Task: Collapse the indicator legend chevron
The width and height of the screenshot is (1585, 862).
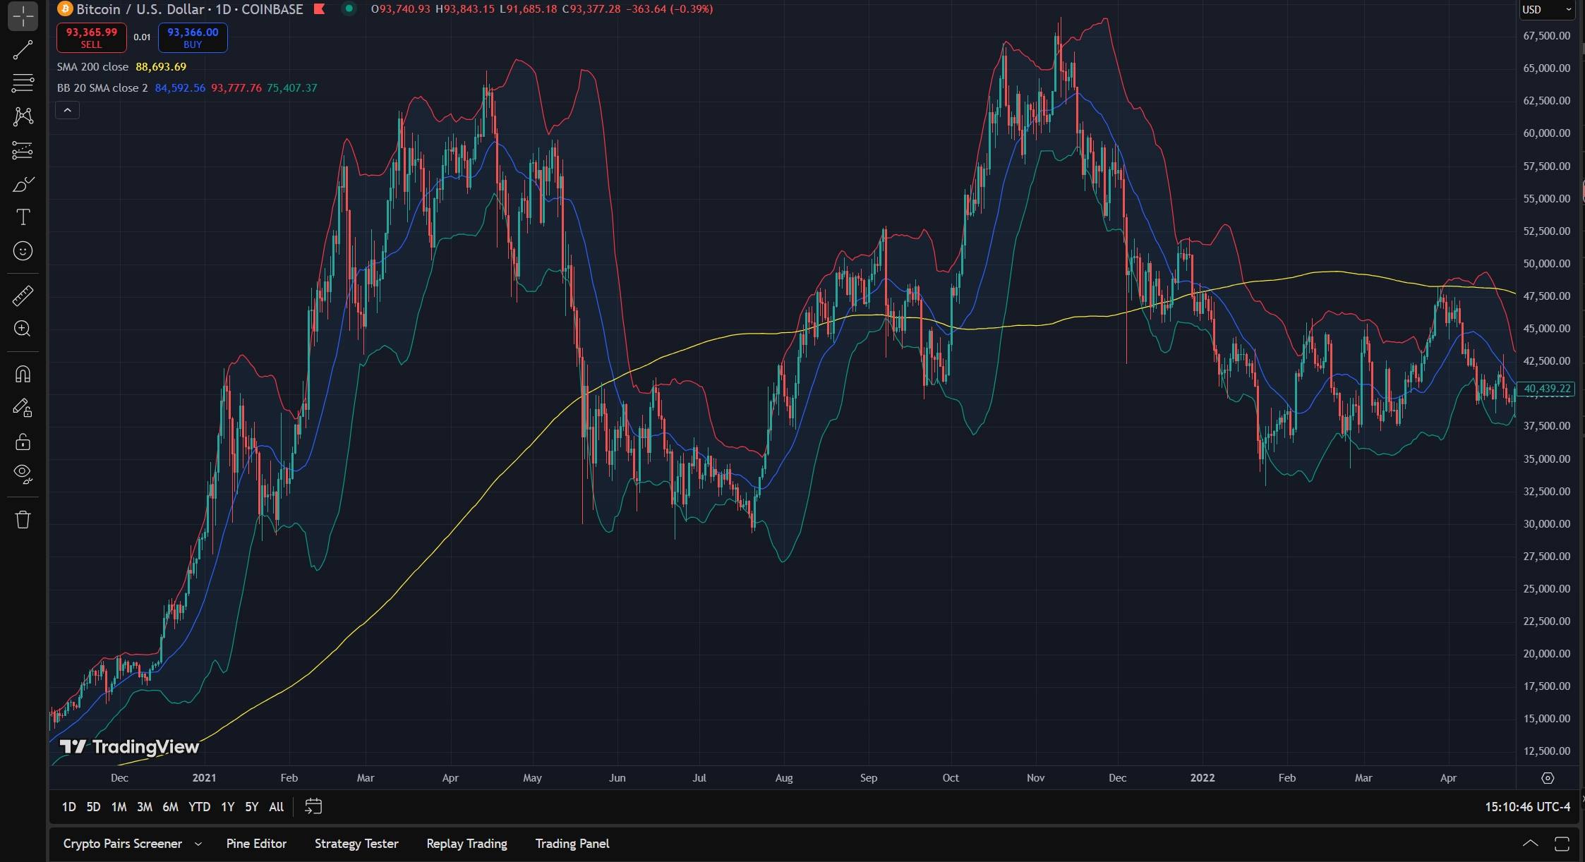Action: 68,110
